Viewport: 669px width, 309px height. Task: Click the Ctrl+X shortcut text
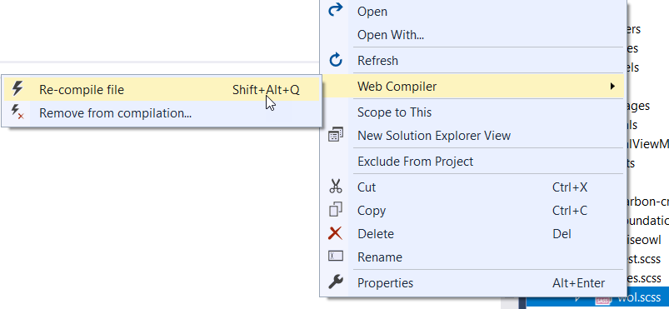(570, 187)
